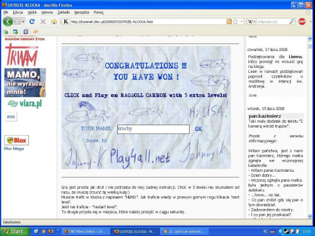Open the Windows Start button

click(x=14, y=232)
